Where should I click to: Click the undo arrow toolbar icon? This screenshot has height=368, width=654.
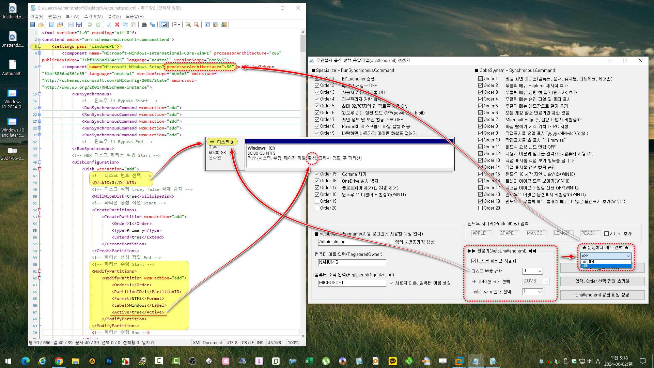pyautogui.click(x=90, y=25)
